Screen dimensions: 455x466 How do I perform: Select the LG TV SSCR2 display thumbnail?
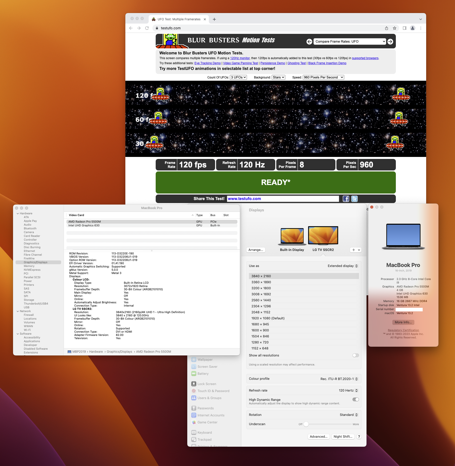pos(323,235)
